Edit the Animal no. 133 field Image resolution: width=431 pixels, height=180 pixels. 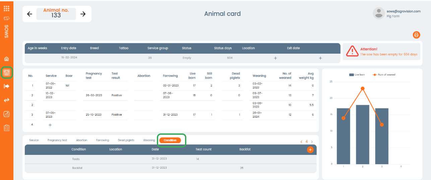tap(56, 13)
